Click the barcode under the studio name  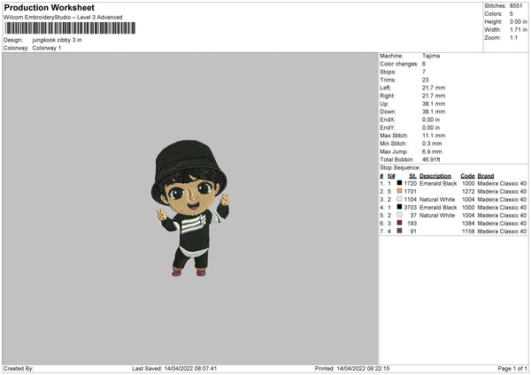pyautogui.click(x=70, y=28)
